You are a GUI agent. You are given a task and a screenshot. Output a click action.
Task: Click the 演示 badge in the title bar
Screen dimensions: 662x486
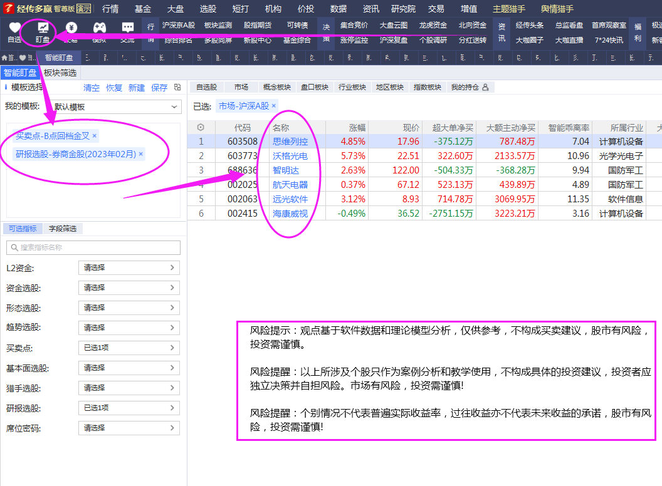point(83,9)
